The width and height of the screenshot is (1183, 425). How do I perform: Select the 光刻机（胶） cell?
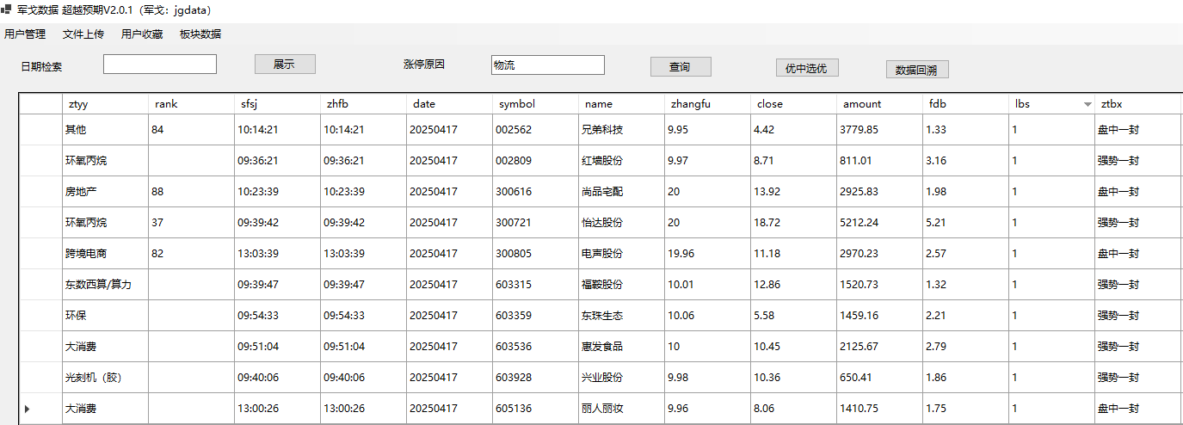point(105,378)
